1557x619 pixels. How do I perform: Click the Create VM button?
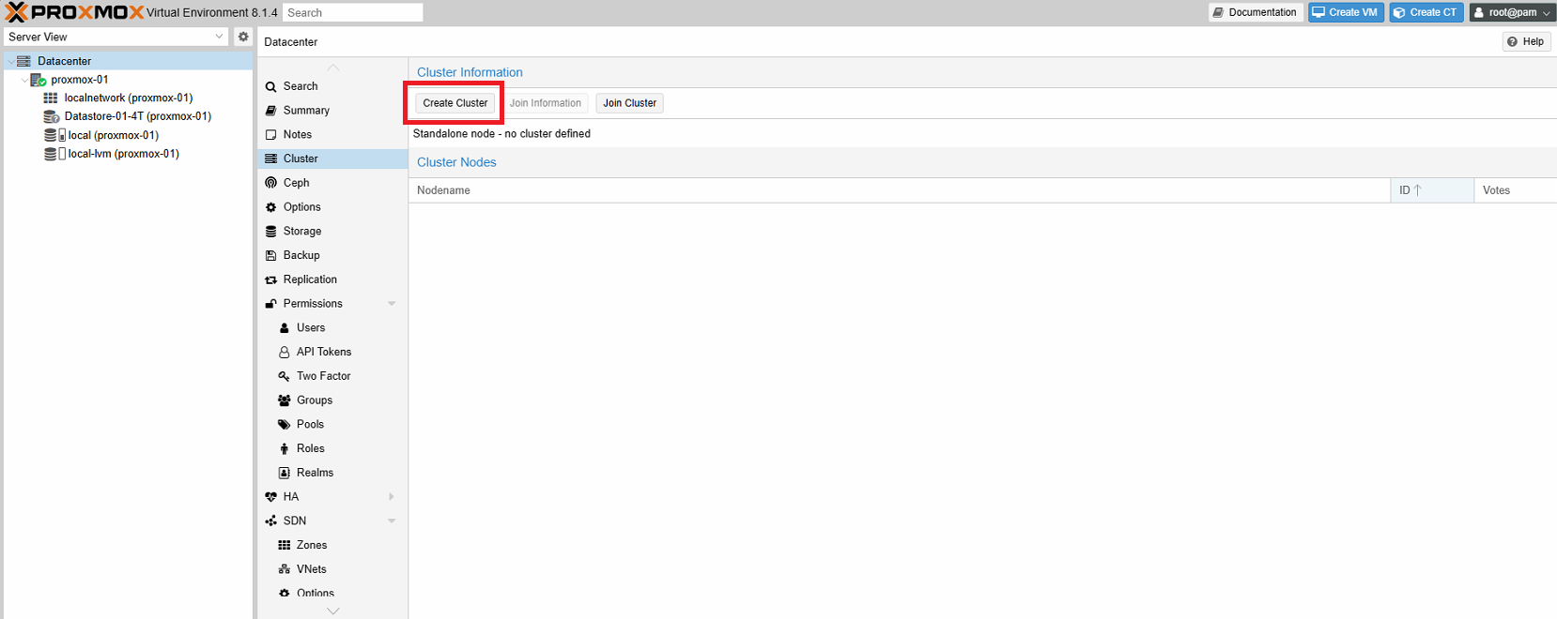[x=1346, y=12]
